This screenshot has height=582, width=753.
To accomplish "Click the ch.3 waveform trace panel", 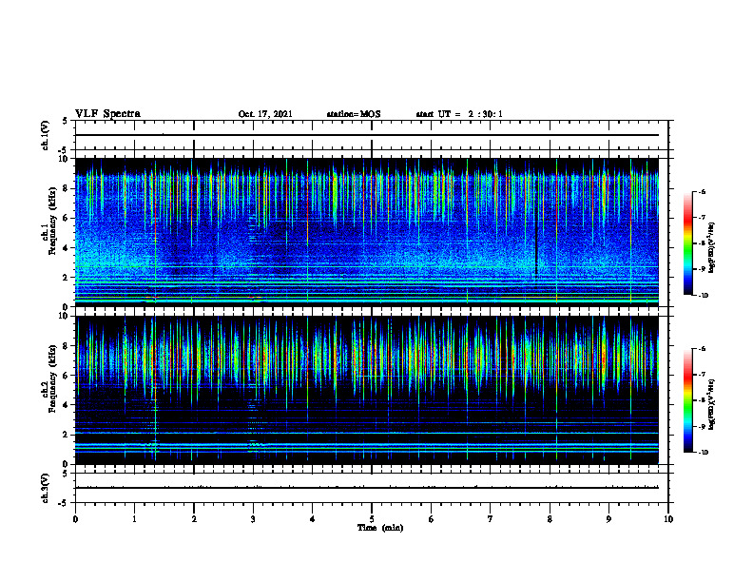I will tap(372, 488).
